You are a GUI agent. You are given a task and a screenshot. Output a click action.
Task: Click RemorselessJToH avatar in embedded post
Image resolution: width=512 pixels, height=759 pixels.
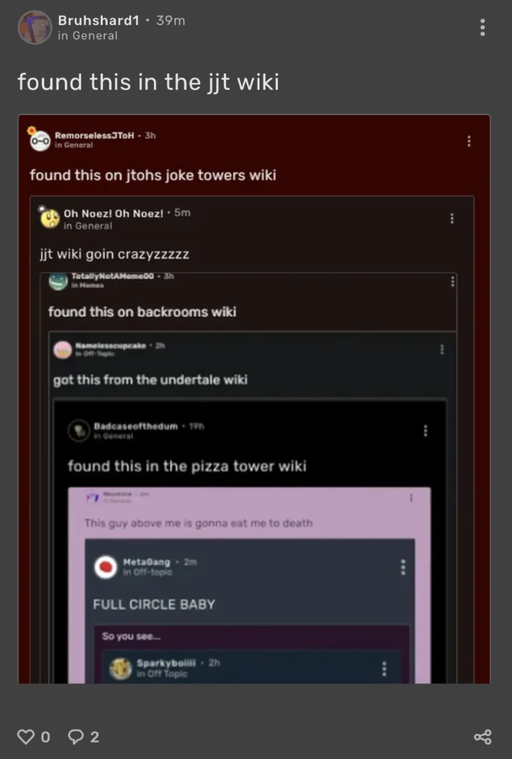click(x=40, y=140)
